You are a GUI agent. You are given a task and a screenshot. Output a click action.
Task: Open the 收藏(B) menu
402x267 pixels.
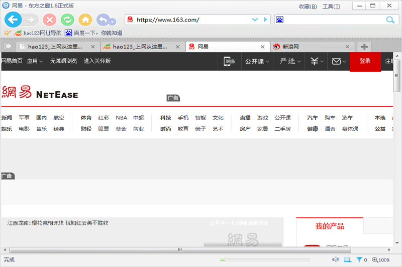coord(308,7)
